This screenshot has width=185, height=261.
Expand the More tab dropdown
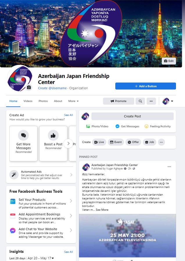click(x=73, y=101)
